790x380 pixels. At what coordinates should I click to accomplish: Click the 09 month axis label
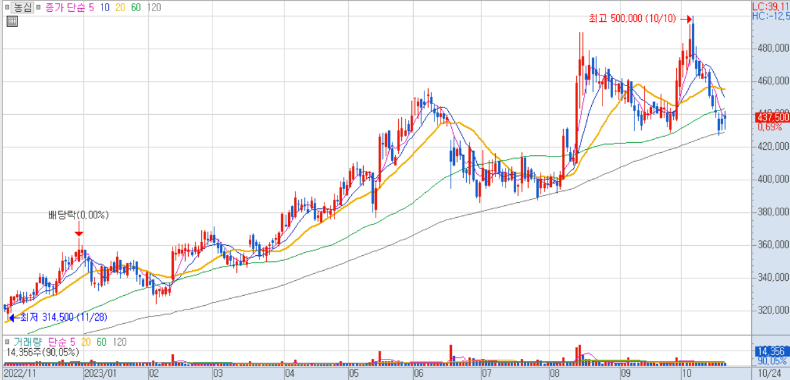click(x=625, y=373)
